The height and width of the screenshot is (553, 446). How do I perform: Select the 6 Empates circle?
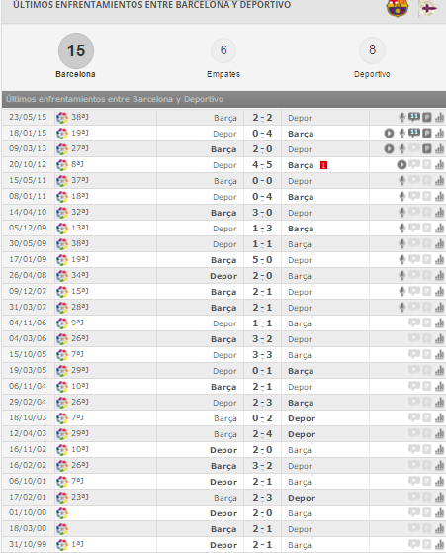coord(223,50)
